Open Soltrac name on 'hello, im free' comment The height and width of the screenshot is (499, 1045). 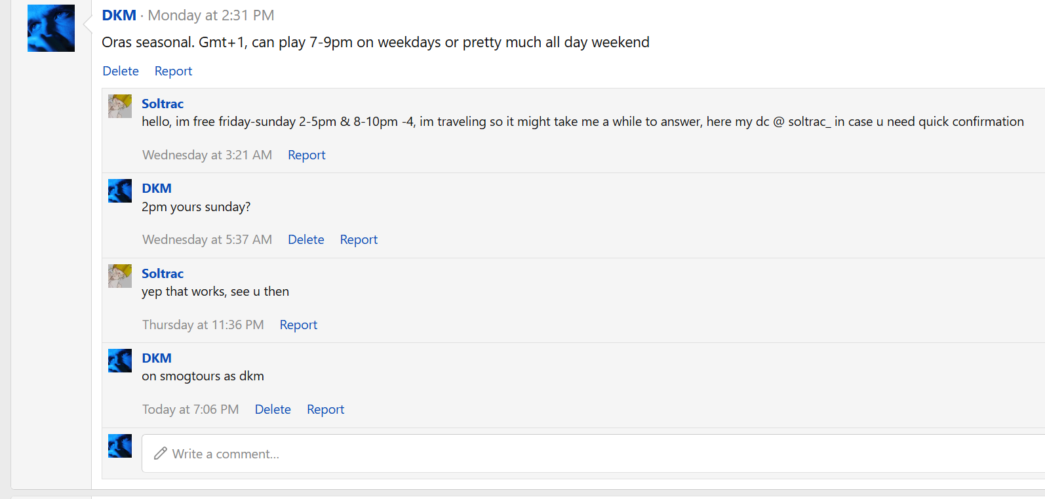(163, 104)
